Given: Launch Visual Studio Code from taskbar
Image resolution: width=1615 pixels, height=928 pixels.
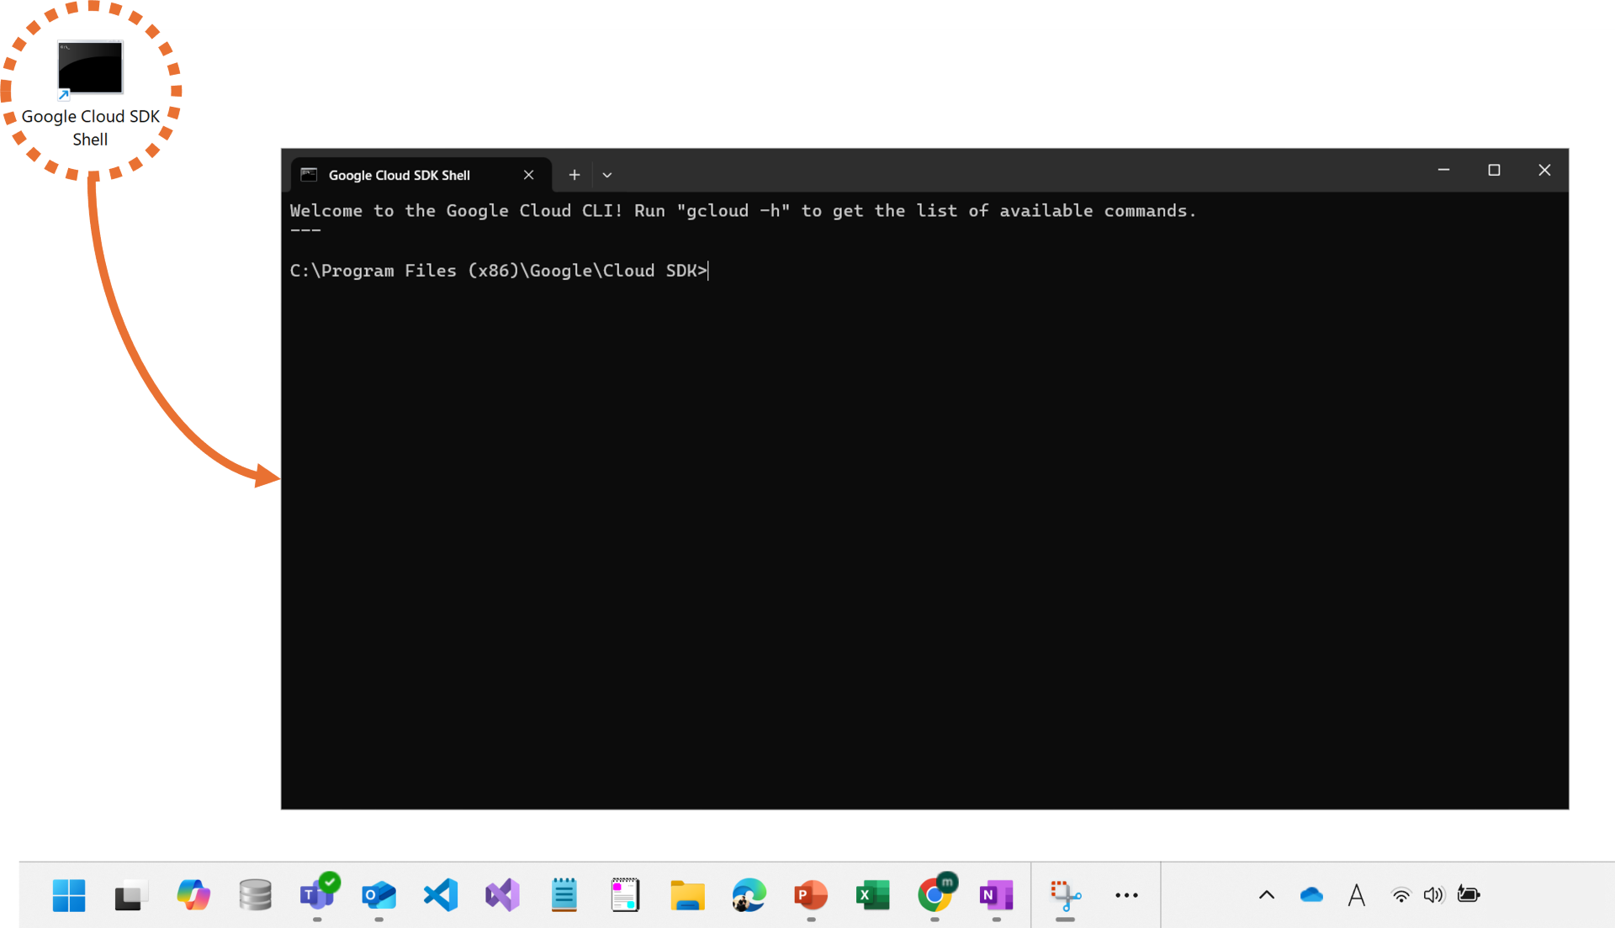Looking at the screenshot, I should point(441,895).
